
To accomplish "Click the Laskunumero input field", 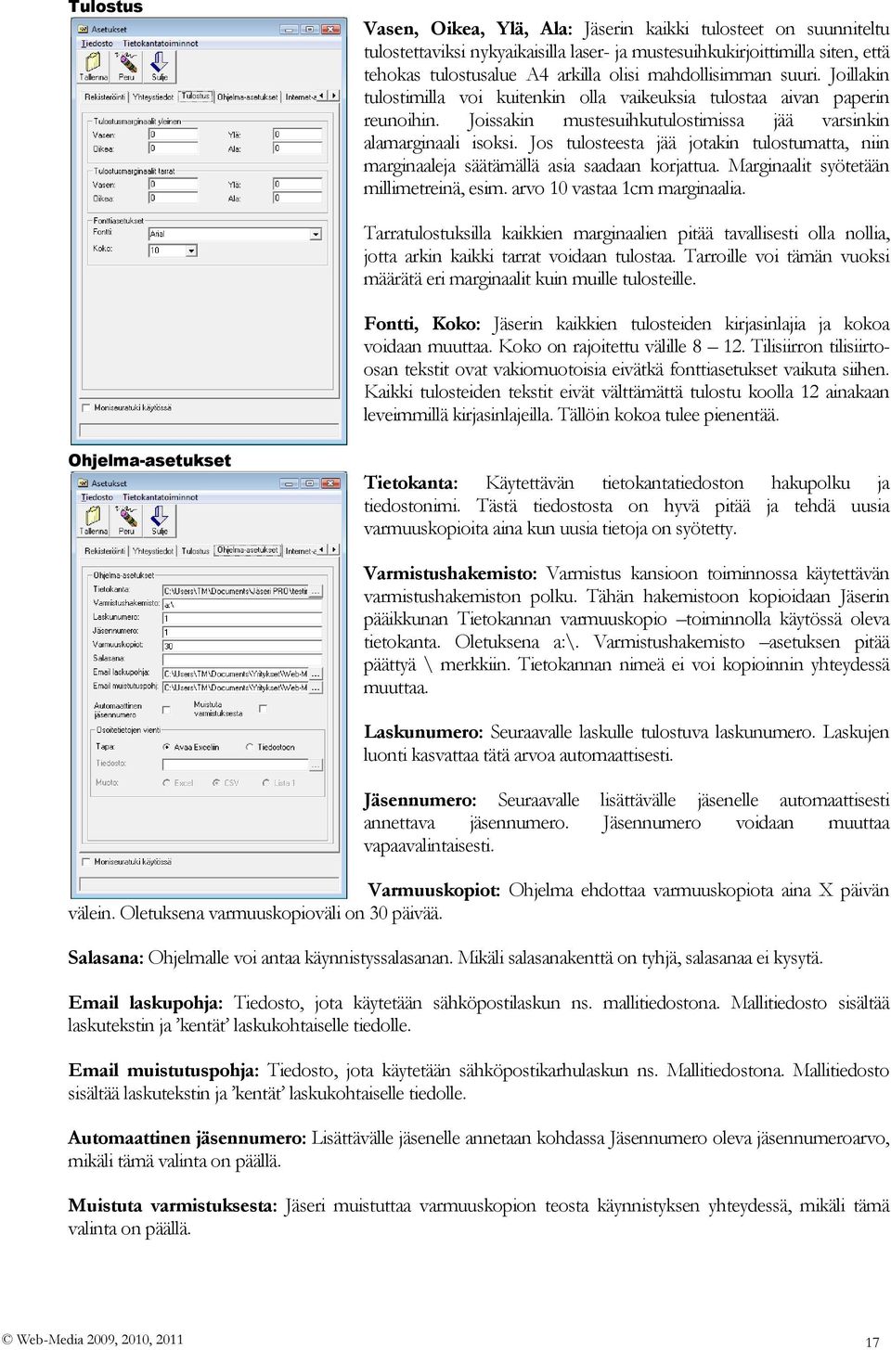I will (x=243, y=618).
